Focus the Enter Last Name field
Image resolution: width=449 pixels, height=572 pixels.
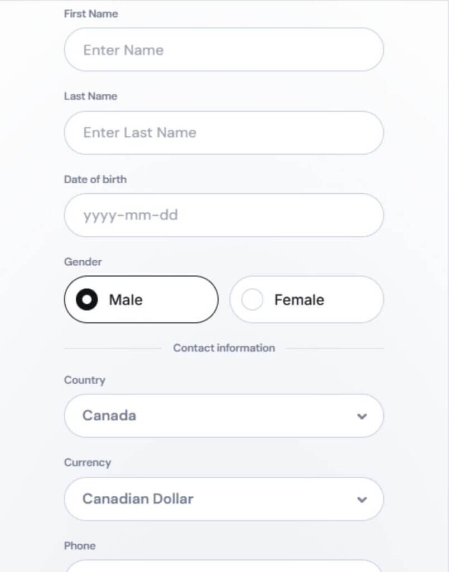[x=224, y=133]
